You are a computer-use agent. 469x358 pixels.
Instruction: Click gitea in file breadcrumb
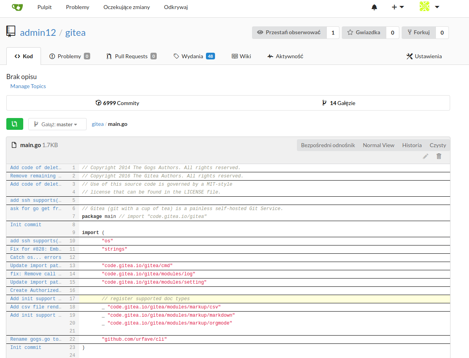[98, 124]
